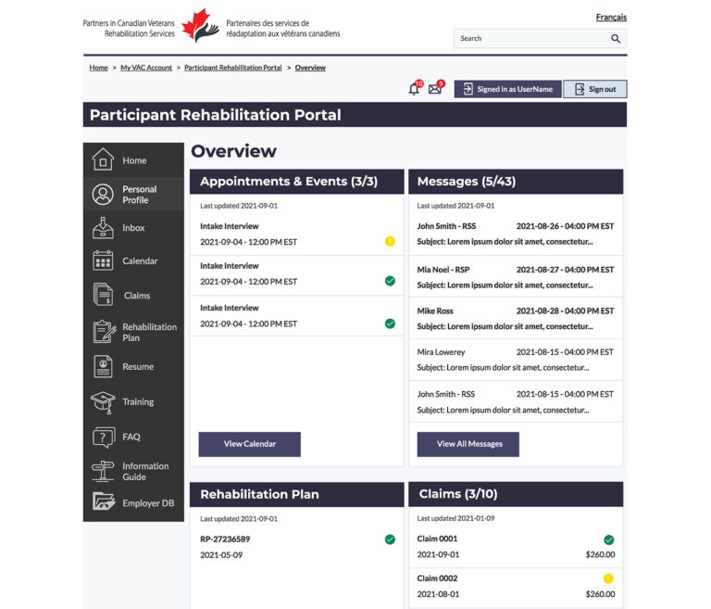The image size is (711, 609).
Task: Open the Employer DB folder icon
Action: [103, 502]
